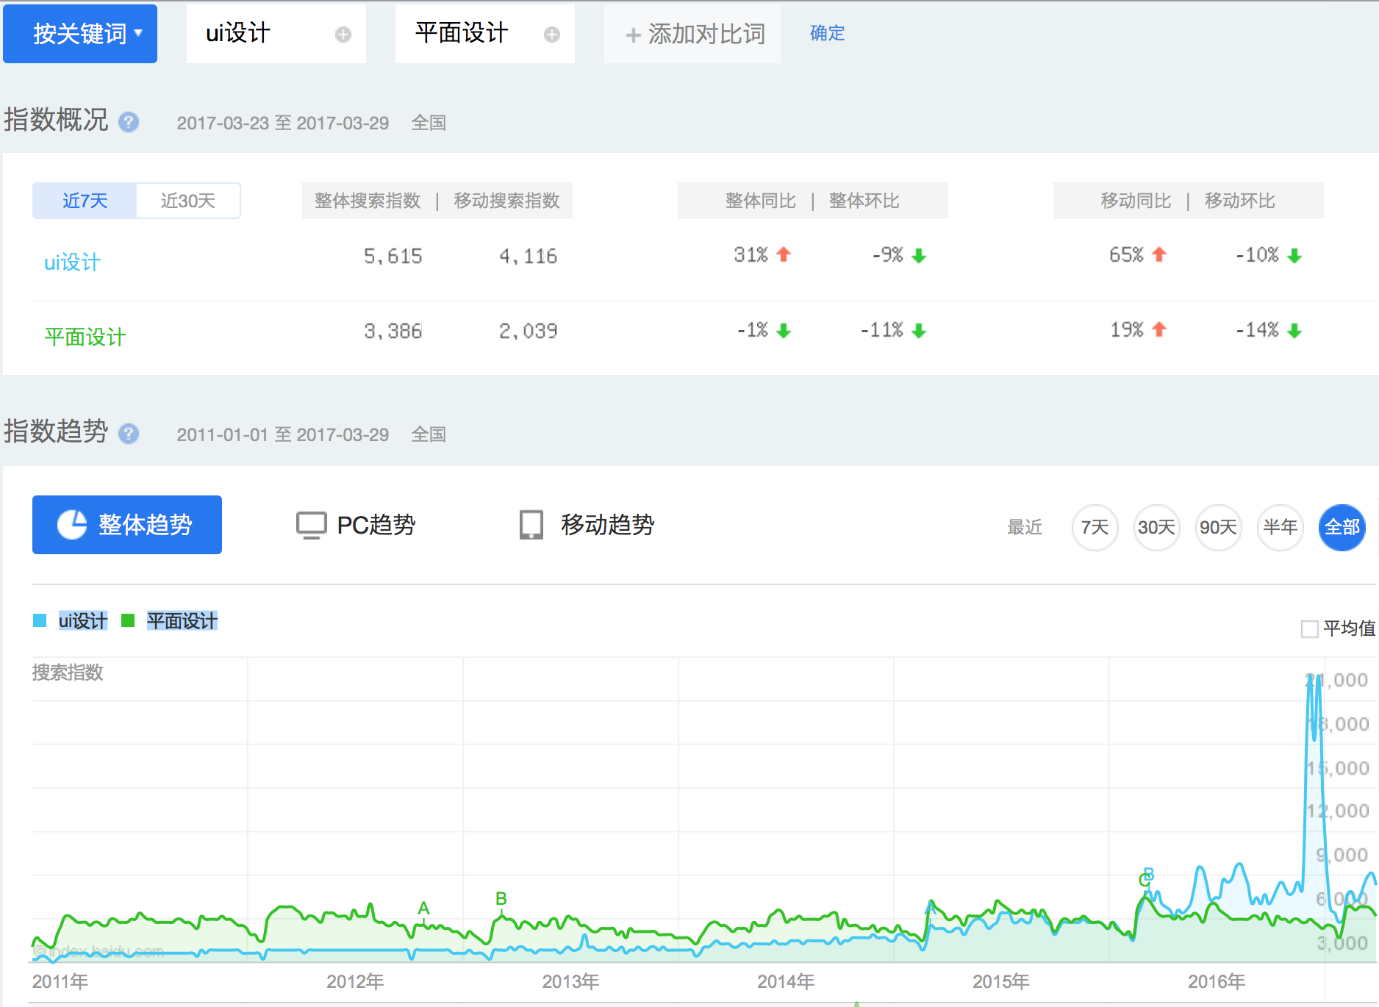Open the 按关键词 dropdown
The width and height of the screenshot is (1379, 1007).
coord(80,34)
